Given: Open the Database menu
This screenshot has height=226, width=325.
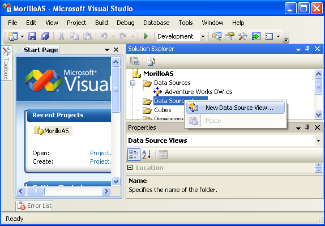Looking at the screenshot, I should [x=156, y=23].
